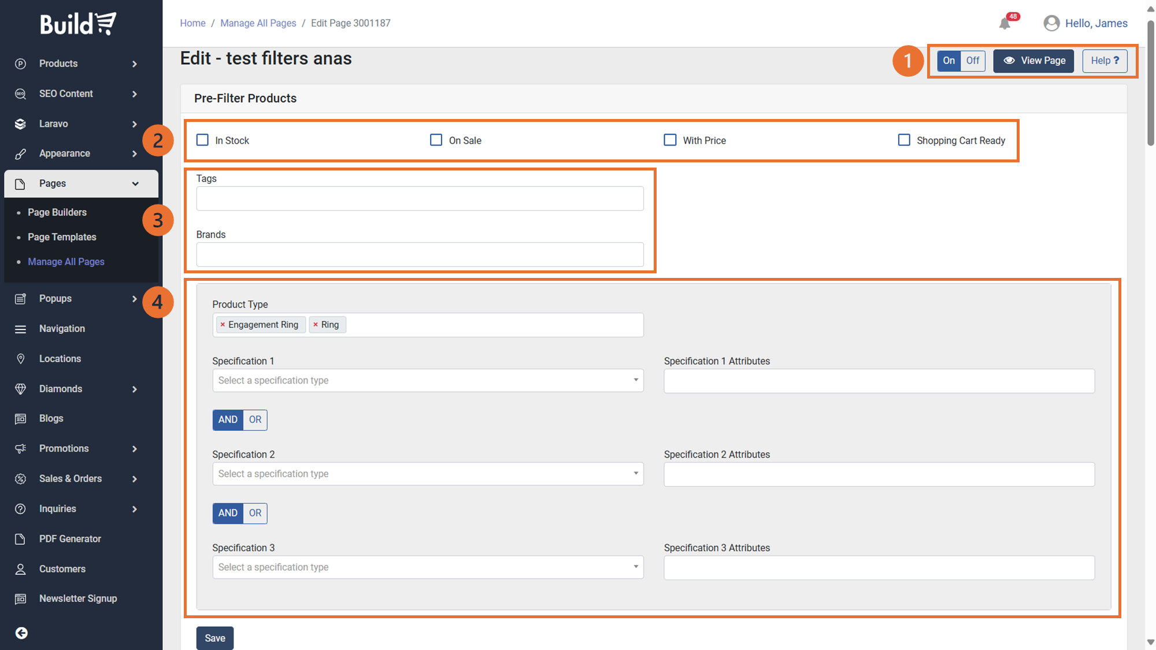Image resolution: width=1156 pixels, height=650 pixels.
Task: Click the Manage All Pages breadcrumb link
Action: point(258,23)
